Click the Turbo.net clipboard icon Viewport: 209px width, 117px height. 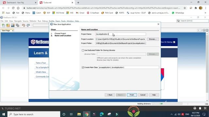(200, 108)
